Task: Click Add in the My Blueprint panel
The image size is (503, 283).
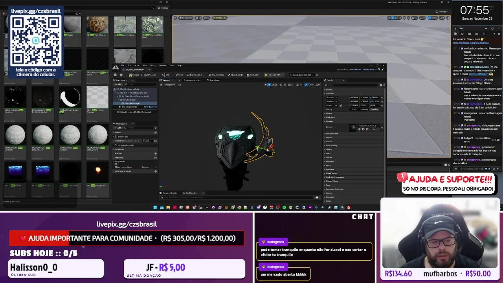Action: pos(119,128)
